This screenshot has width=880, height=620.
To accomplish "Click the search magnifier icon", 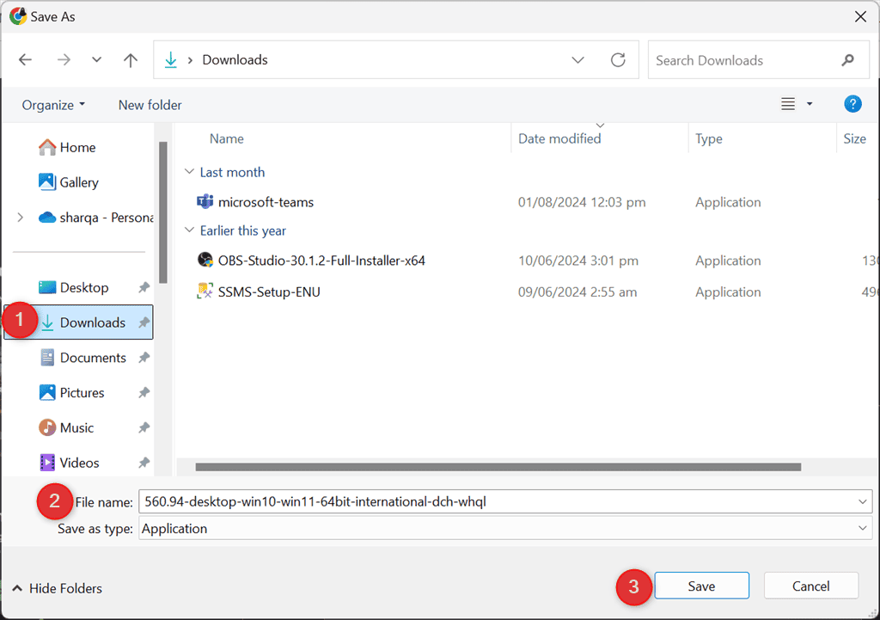I will pyautogui.click(x=848, y=60).
